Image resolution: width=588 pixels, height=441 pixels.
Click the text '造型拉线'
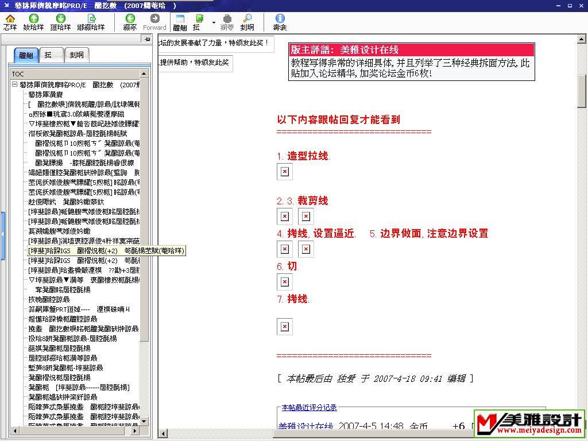pos(308,156)
